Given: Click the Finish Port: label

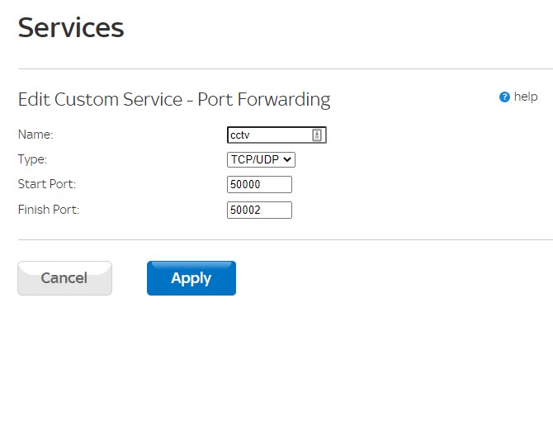Looking at the screenshot, I should point(49,210).
